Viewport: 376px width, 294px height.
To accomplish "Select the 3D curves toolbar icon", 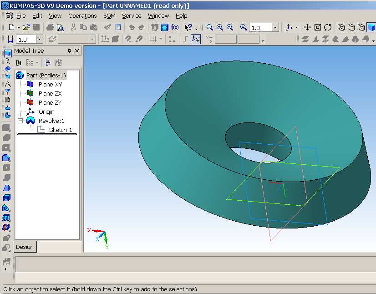I will [x=7, y=61].
